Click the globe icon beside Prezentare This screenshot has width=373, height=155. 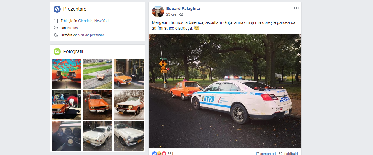tap(57, 9)
